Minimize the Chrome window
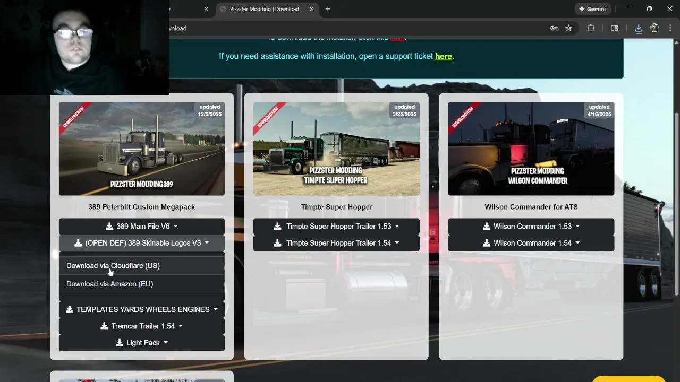 tap(630, 9)
